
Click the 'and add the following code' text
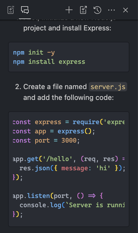coord(68,98)
